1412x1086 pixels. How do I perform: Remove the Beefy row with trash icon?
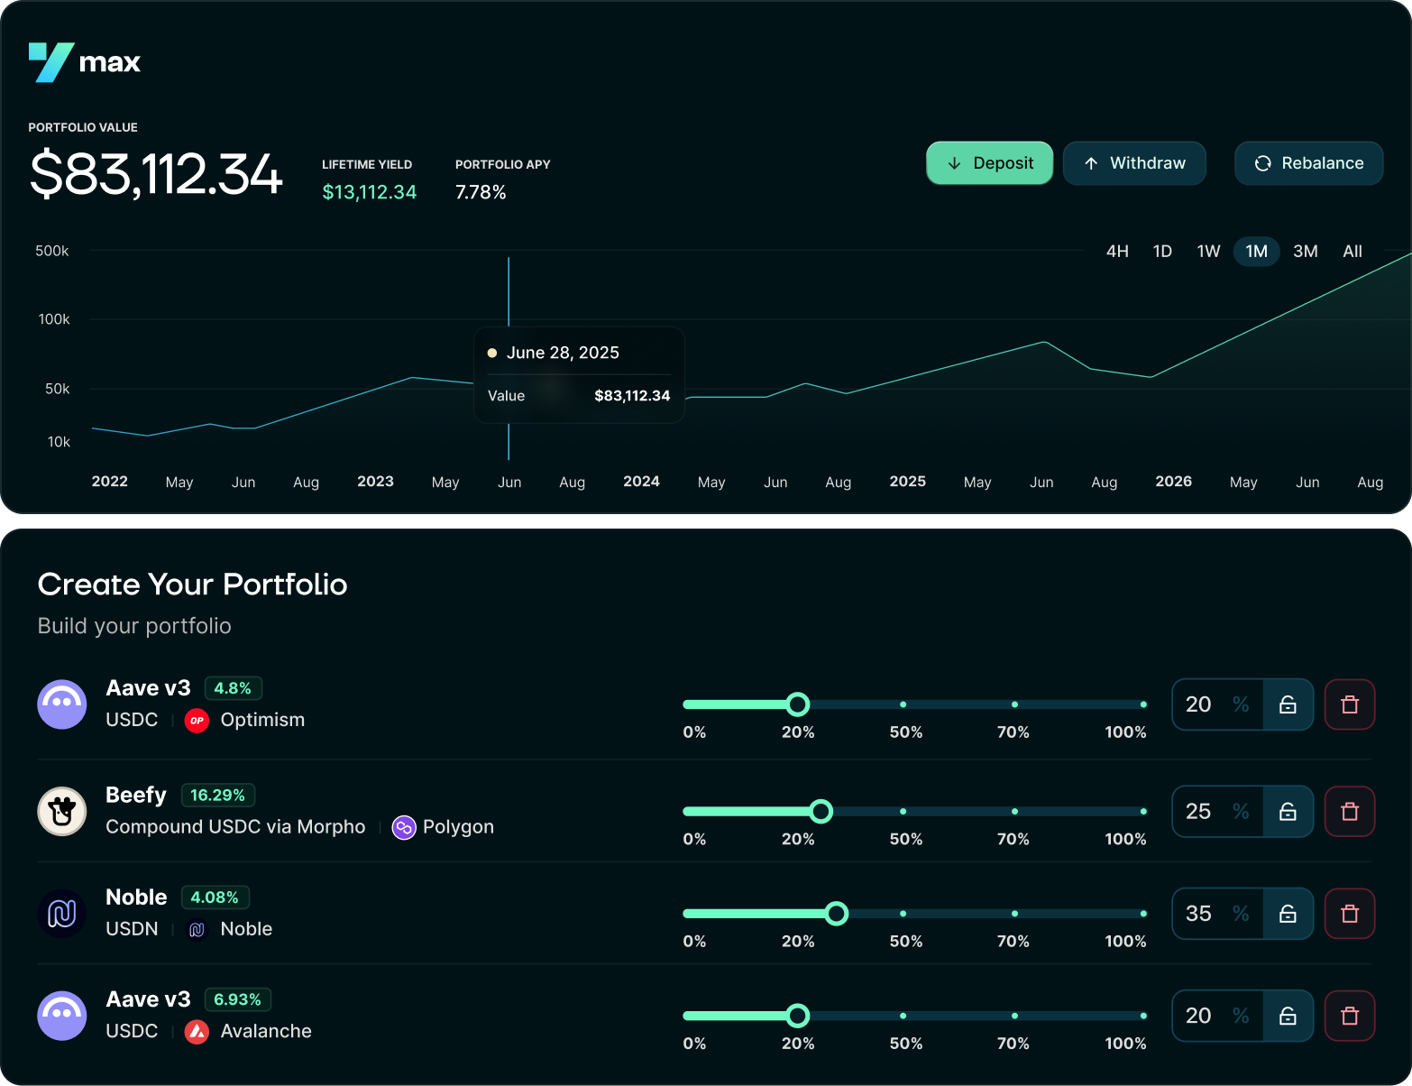1349,812
